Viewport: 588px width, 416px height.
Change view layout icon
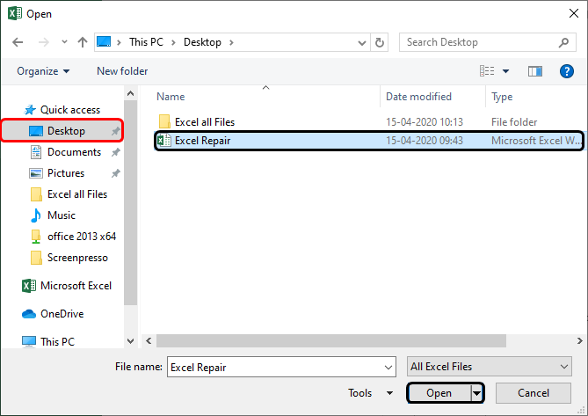click(x=487, y=71)
